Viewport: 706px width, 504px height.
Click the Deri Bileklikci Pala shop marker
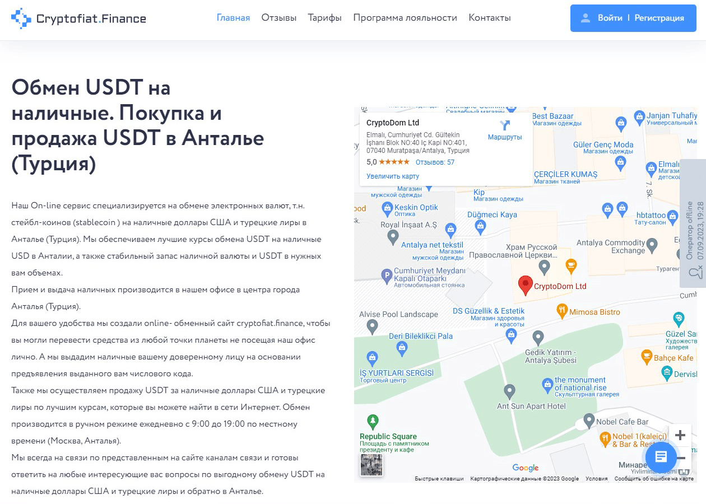[402, 349]
